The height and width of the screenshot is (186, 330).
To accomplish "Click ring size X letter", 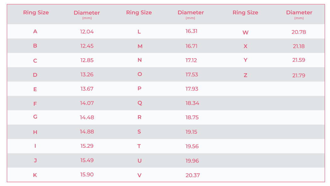I will pyautogui.click(x=245, y=46).
